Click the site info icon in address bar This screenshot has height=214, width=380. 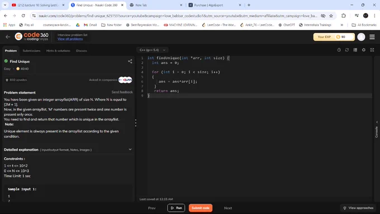[x=34, y=16]
